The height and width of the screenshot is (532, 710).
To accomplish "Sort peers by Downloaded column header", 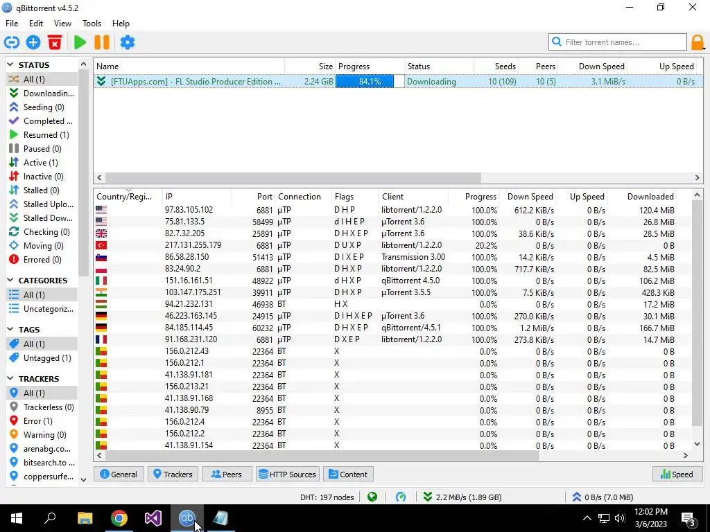I will pos(641,197).
